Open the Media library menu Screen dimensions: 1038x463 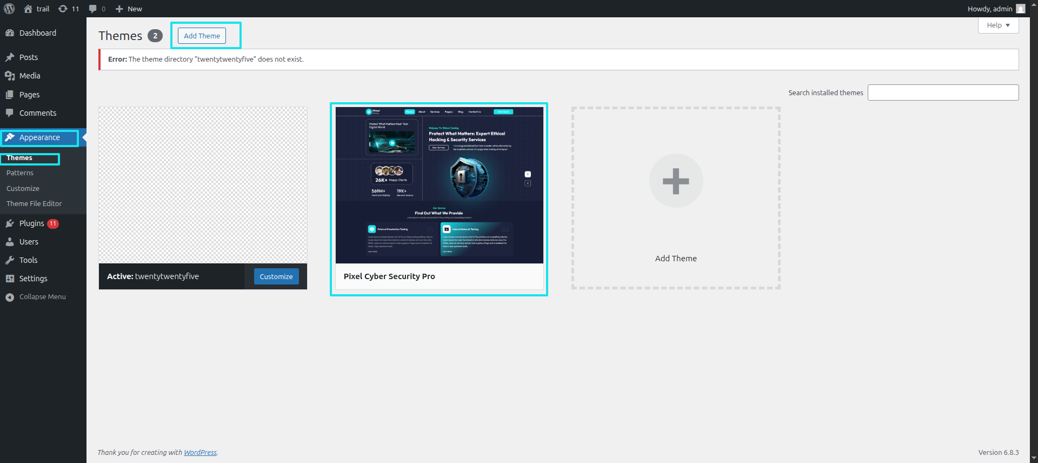29,76
